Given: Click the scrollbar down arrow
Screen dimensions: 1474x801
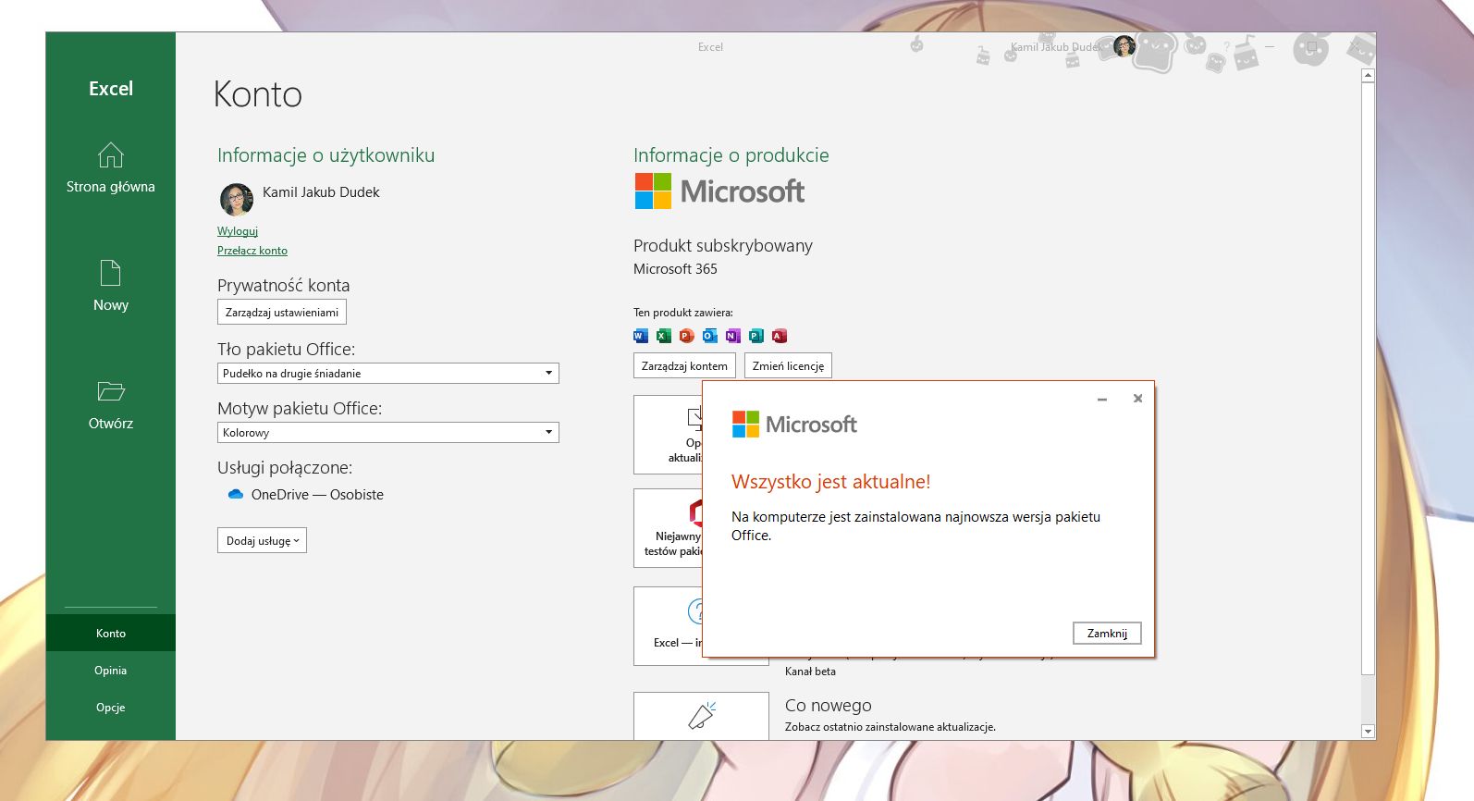Looking at the screenshot, I should pos(1369,732).
